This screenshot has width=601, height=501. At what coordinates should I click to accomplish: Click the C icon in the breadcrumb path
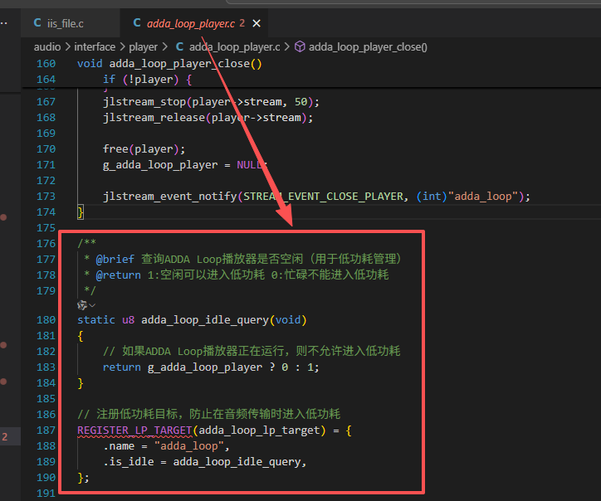(179, 46)
